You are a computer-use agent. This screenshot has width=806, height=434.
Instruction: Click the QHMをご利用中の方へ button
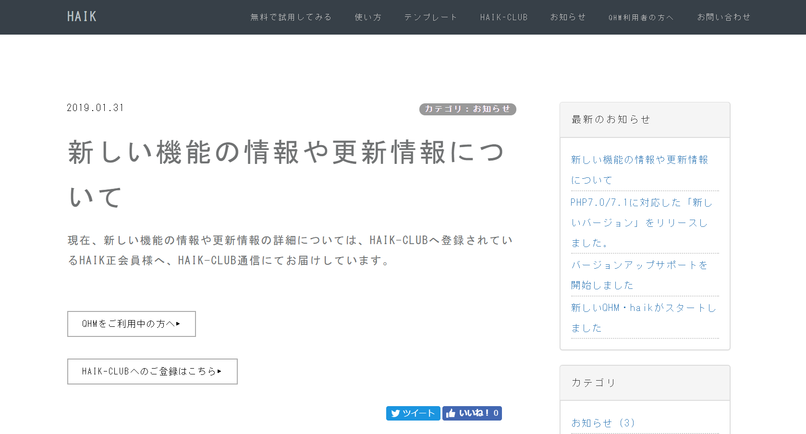(132, 324)
